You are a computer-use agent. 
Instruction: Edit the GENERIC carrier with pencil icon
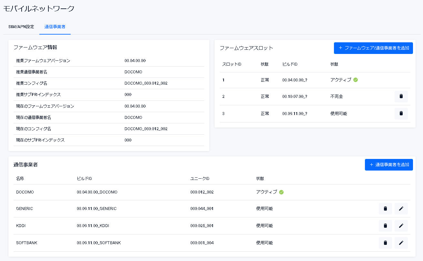click(401, 209)
